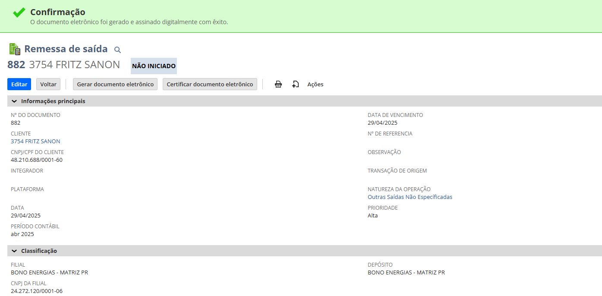Click the search magnifier beside Remessa de saída

117,50
